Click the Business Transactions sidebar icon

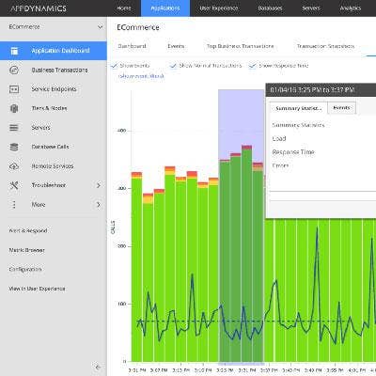pos(14,70)
